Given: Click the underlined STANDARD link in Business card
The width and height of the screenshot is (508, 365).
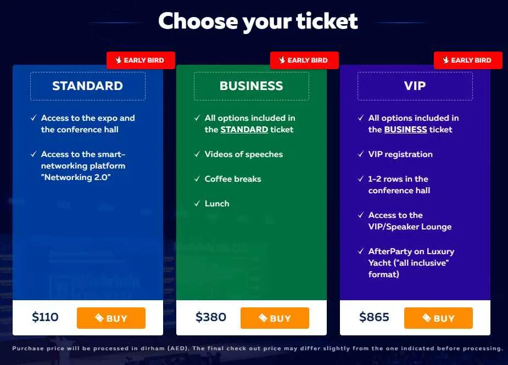Looking at the screenshot, I should click(244, 130).
